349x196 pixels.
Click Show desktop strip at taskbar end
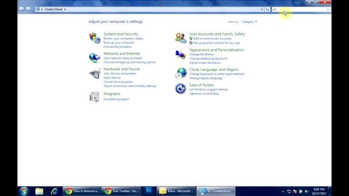pyautogui.click(x=329, y=191)
